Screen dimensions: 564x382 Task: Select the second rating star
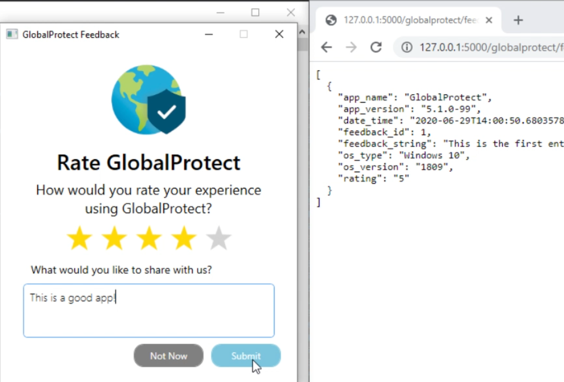[114, 239]
